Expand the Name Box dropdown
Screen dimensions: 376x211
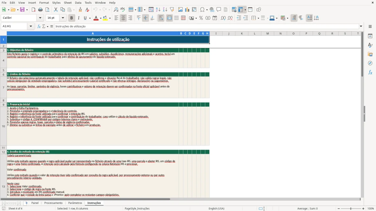click(x=31, y=26)
